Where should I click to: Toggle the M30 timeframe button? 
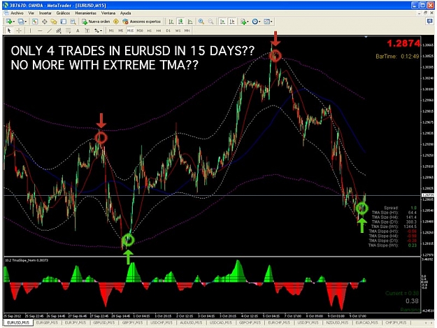[x=140, y=31]
